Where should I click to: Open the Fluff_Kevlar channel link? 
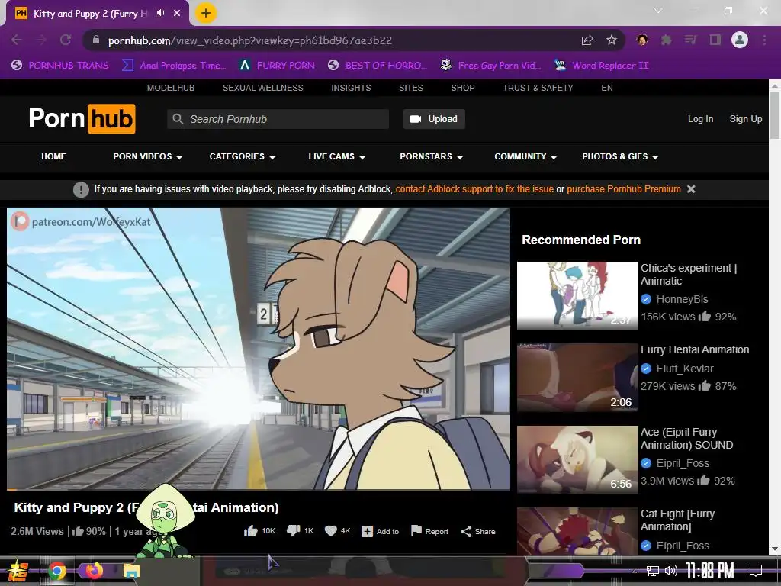click(685, 369)
